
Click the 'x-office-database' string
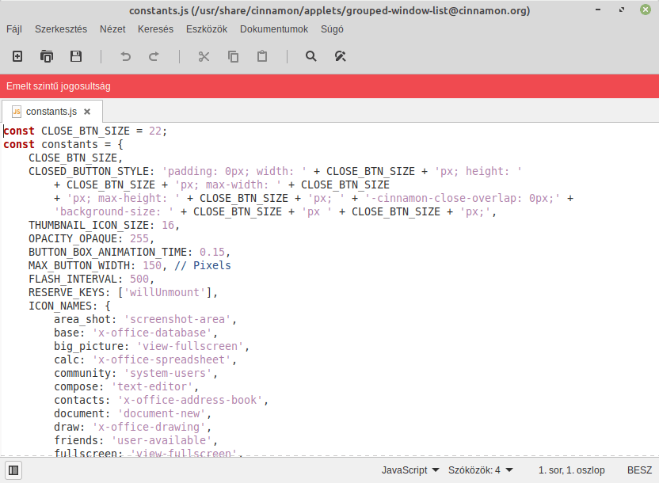pyautogui.click(x=152, y=333)
